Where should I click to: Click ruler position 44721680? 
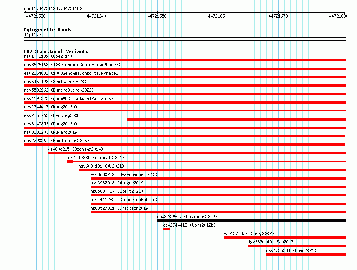point(339,16)
